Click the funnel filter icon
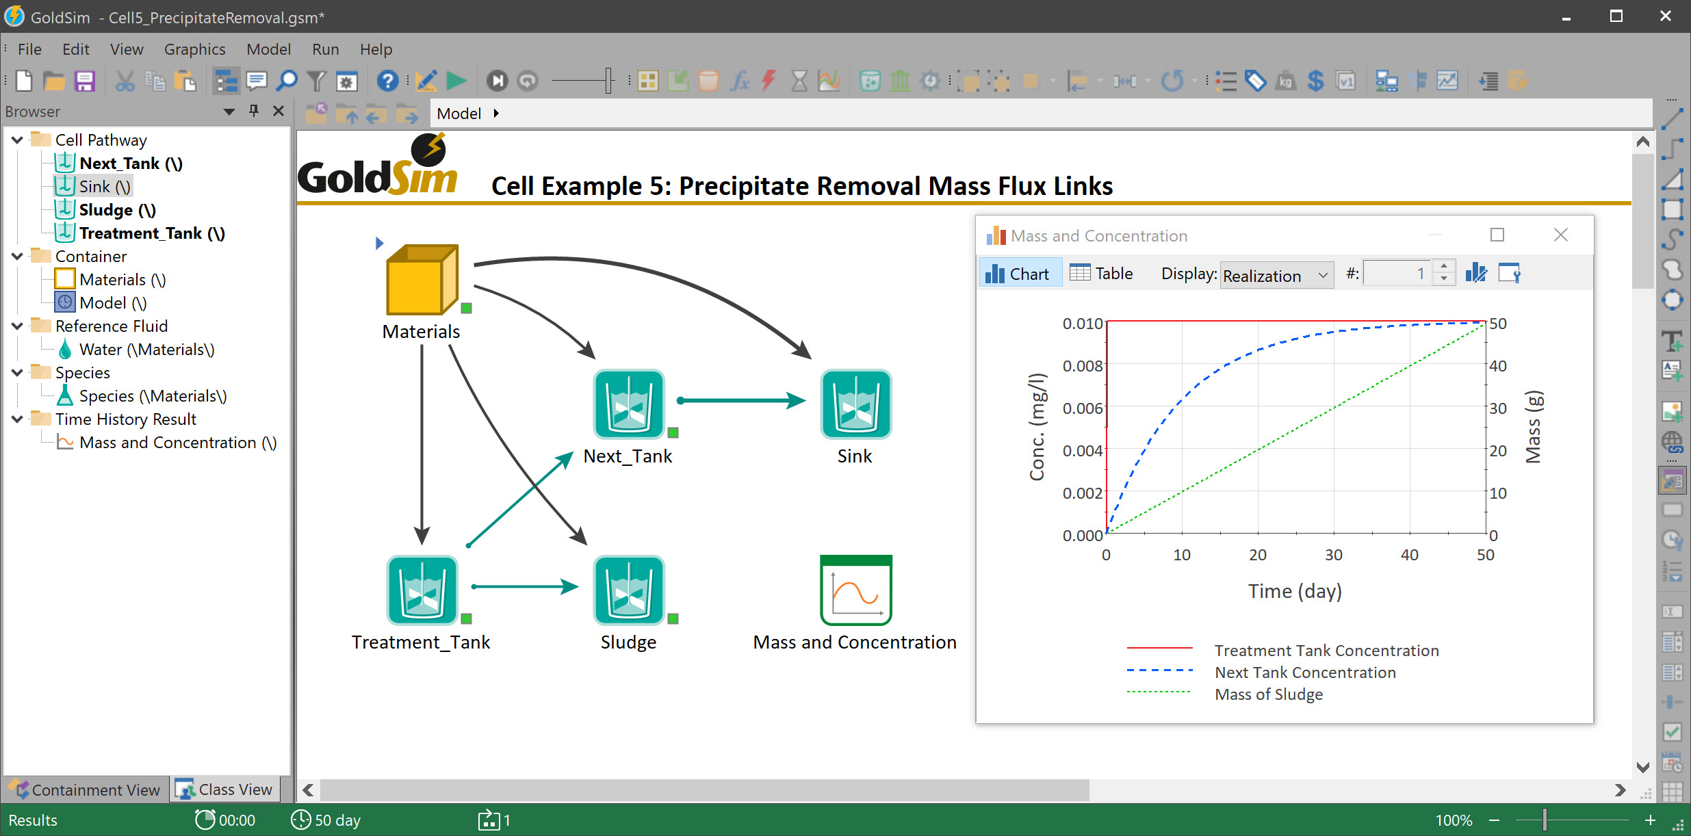The width and height of the screenshot is (1691, 836). pos(316,81)
